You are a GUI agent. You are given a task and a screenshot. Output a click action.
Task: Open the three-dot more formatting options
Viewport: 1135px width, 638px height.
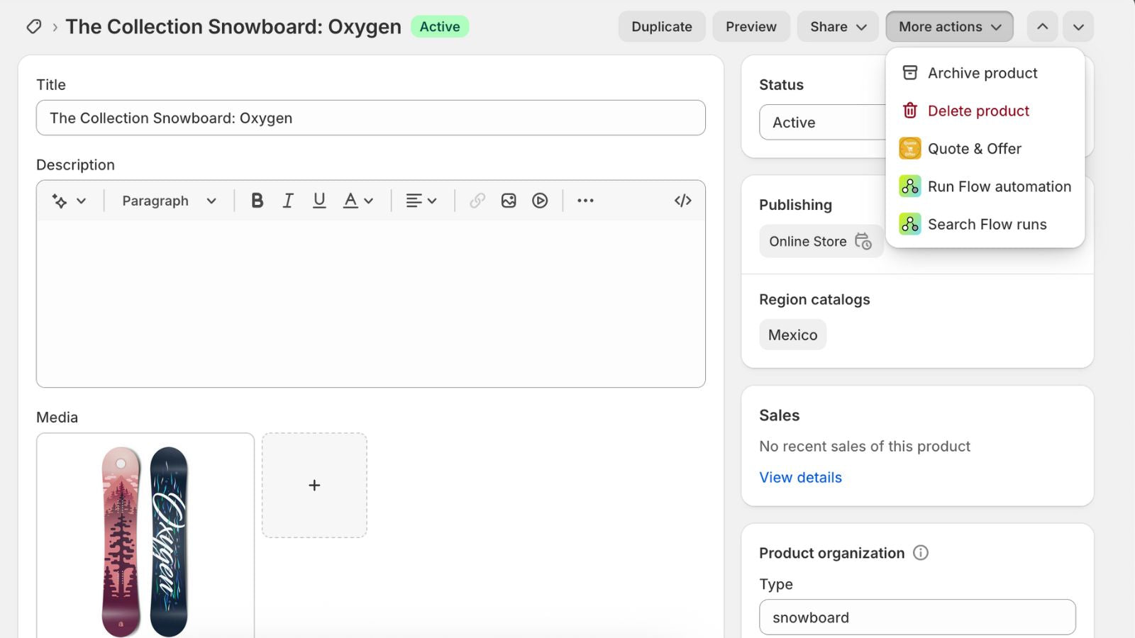[x=585, y=201]
